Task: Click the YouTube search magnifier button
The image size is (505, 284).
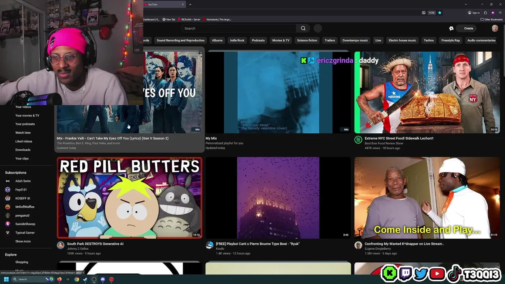Action: (x=303, y=28)
